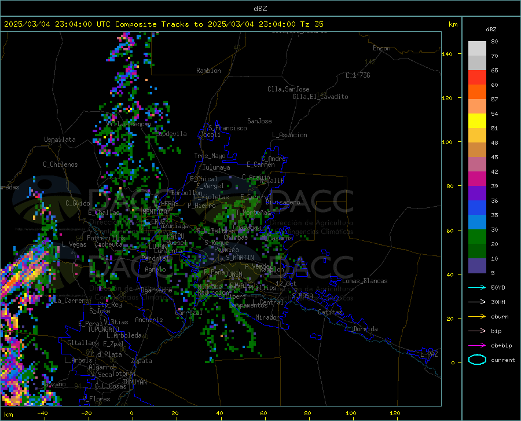Click the white 30HM arrow symbol
Viewport: 521px width, 421px height.
point(477,302)
